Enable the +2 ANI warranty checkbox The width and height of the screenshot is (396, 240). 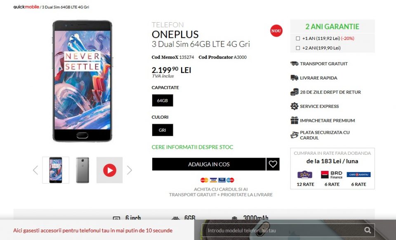pos(298,48)
